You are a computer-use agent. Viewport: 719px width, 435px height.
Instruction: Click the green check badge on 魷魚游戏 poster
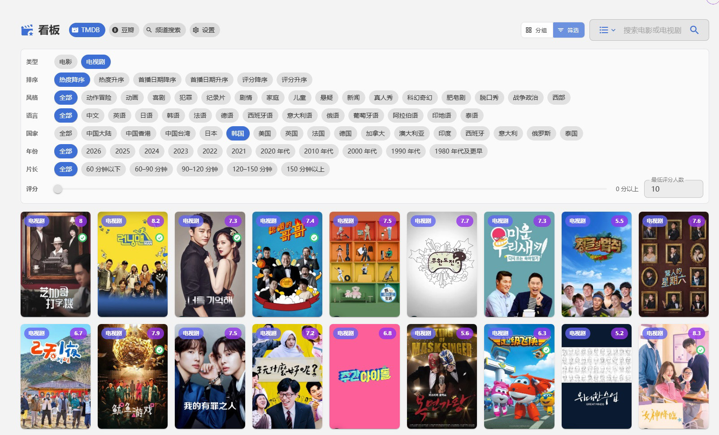tap(160, 350)
